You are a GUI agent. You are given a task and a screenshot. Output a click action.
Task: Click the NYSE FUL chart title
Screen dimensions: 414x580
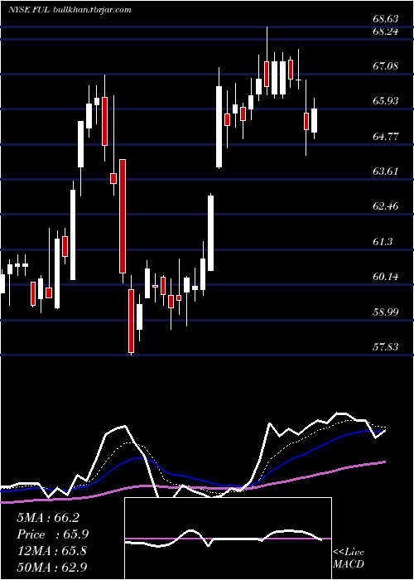70,9
